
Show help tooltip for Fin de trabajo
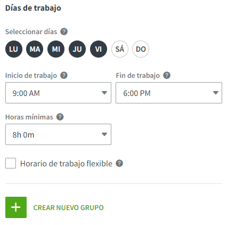(167, 75)
